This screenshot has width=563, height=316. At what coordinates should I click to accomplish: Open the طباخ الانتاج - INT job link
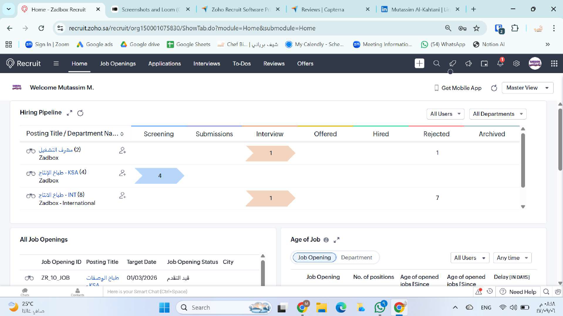pyautogui.click(x=57, y=195)
